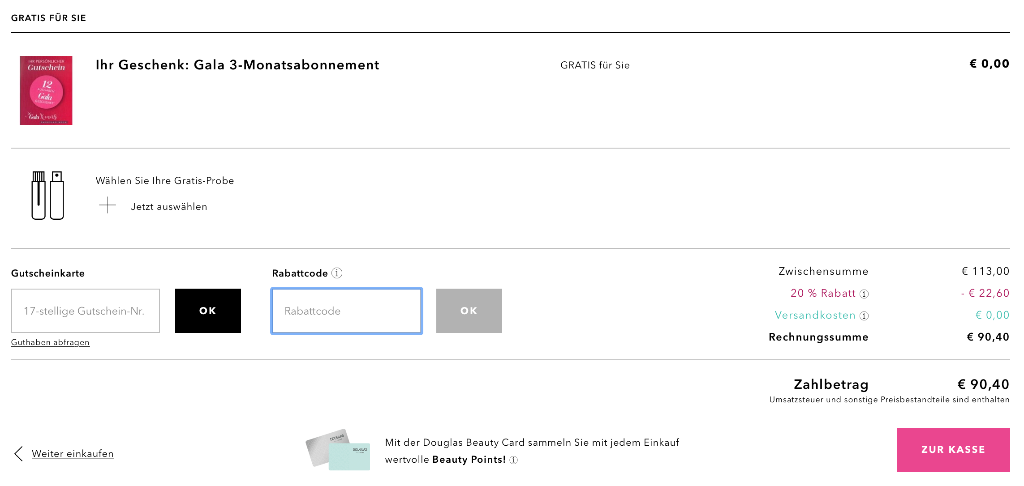The height and width of the screenshot is (486, 1024).
Task: Click the plus icon for Gratis-Probe
Action: (x=108, y=205)
